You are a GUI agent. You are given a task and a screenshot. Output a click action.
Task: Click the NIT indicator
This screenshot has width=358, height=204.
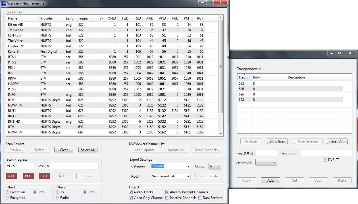coord(61,176)
